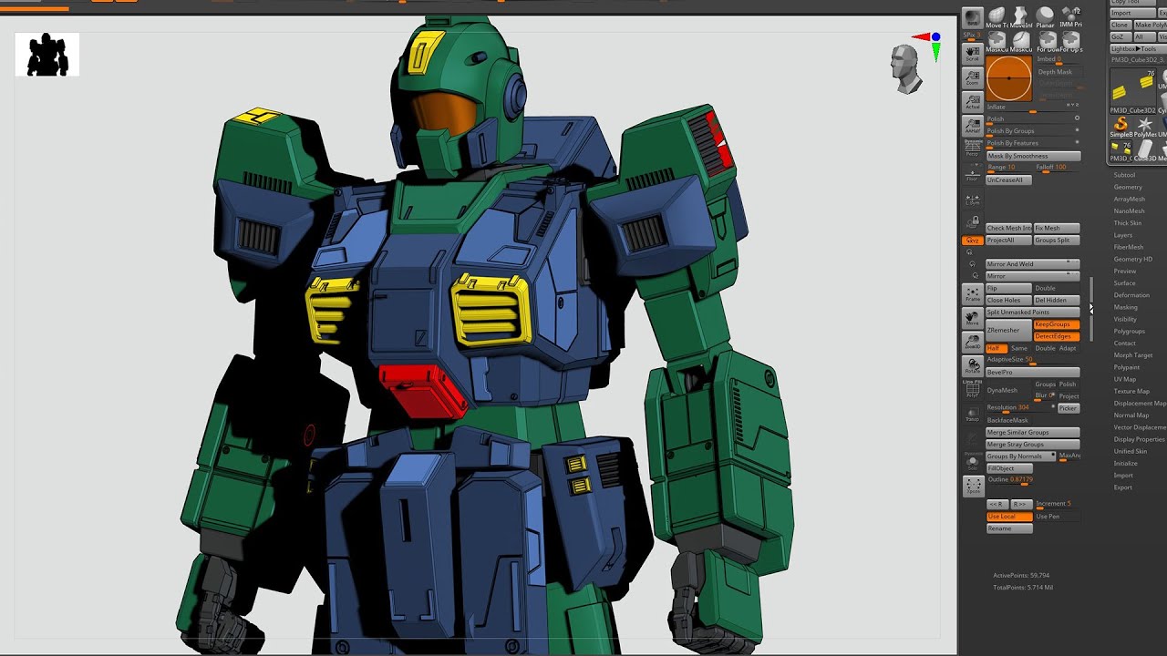
Task: Click the Frame view icon
Action: click(x=973, y=294)
